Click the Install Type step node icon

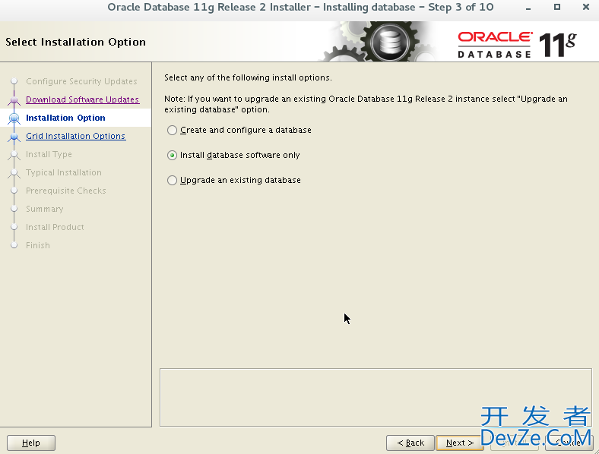point(14,155)
